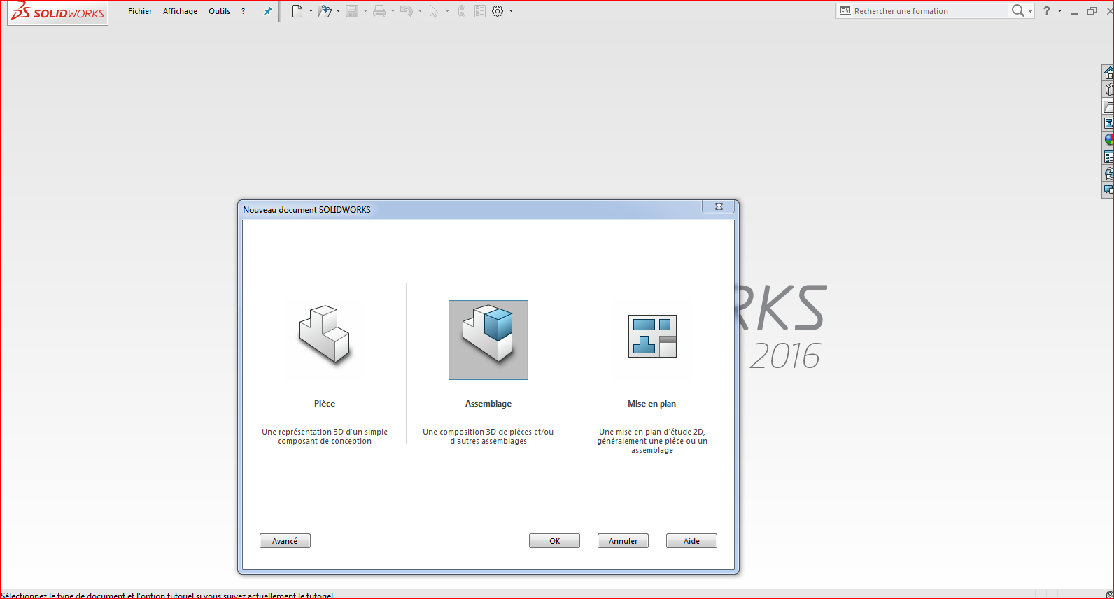This screenshot has height=599, width=1114.
Task: Open Options with the gear icon
Action: (498, 11)
